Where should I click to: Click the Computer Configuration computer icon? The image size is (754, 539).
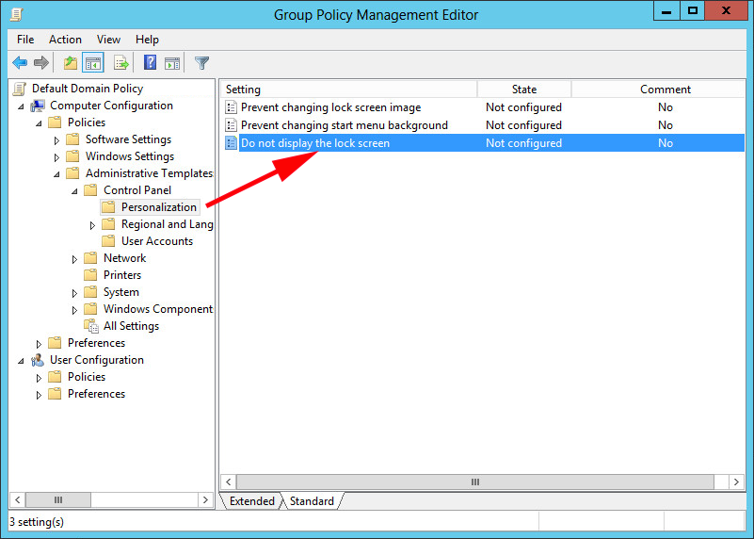(x=38, y=106)
